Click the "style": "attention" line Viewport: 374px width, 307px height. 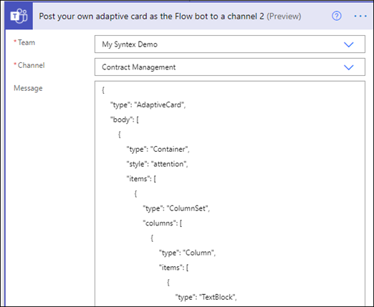coord(157,164)
